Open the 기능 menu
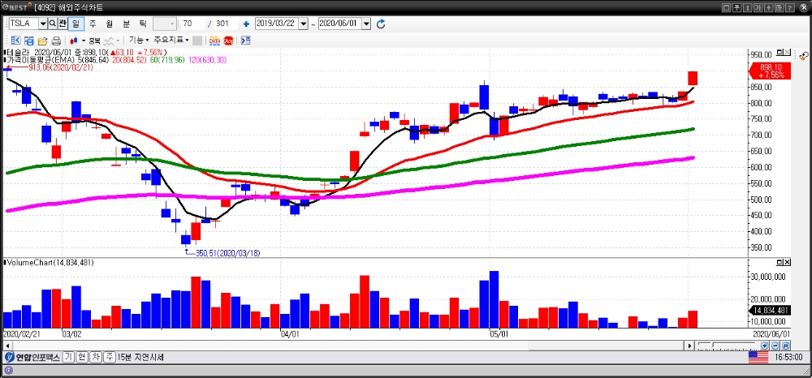 click(x=139, y=40)
